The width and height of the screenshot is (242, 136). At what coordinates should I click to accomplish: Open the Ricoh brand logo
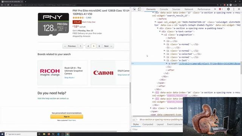pyautogui.click(x=50, y=73)
